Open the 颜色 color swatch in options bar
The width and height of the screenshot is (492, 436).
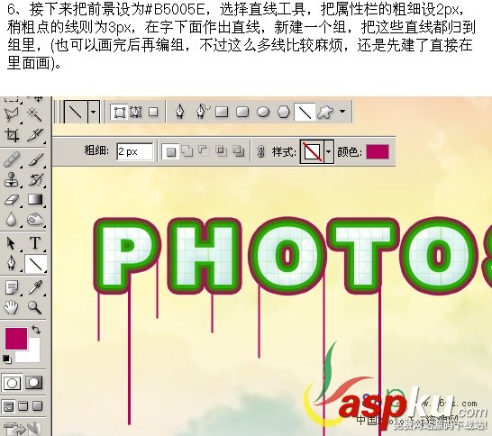tap(378, 152)
